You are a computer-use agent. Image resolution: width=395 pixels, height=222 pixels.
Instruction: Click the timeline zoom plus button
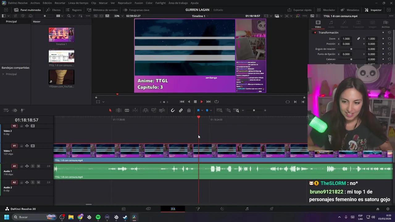(265, 110)
